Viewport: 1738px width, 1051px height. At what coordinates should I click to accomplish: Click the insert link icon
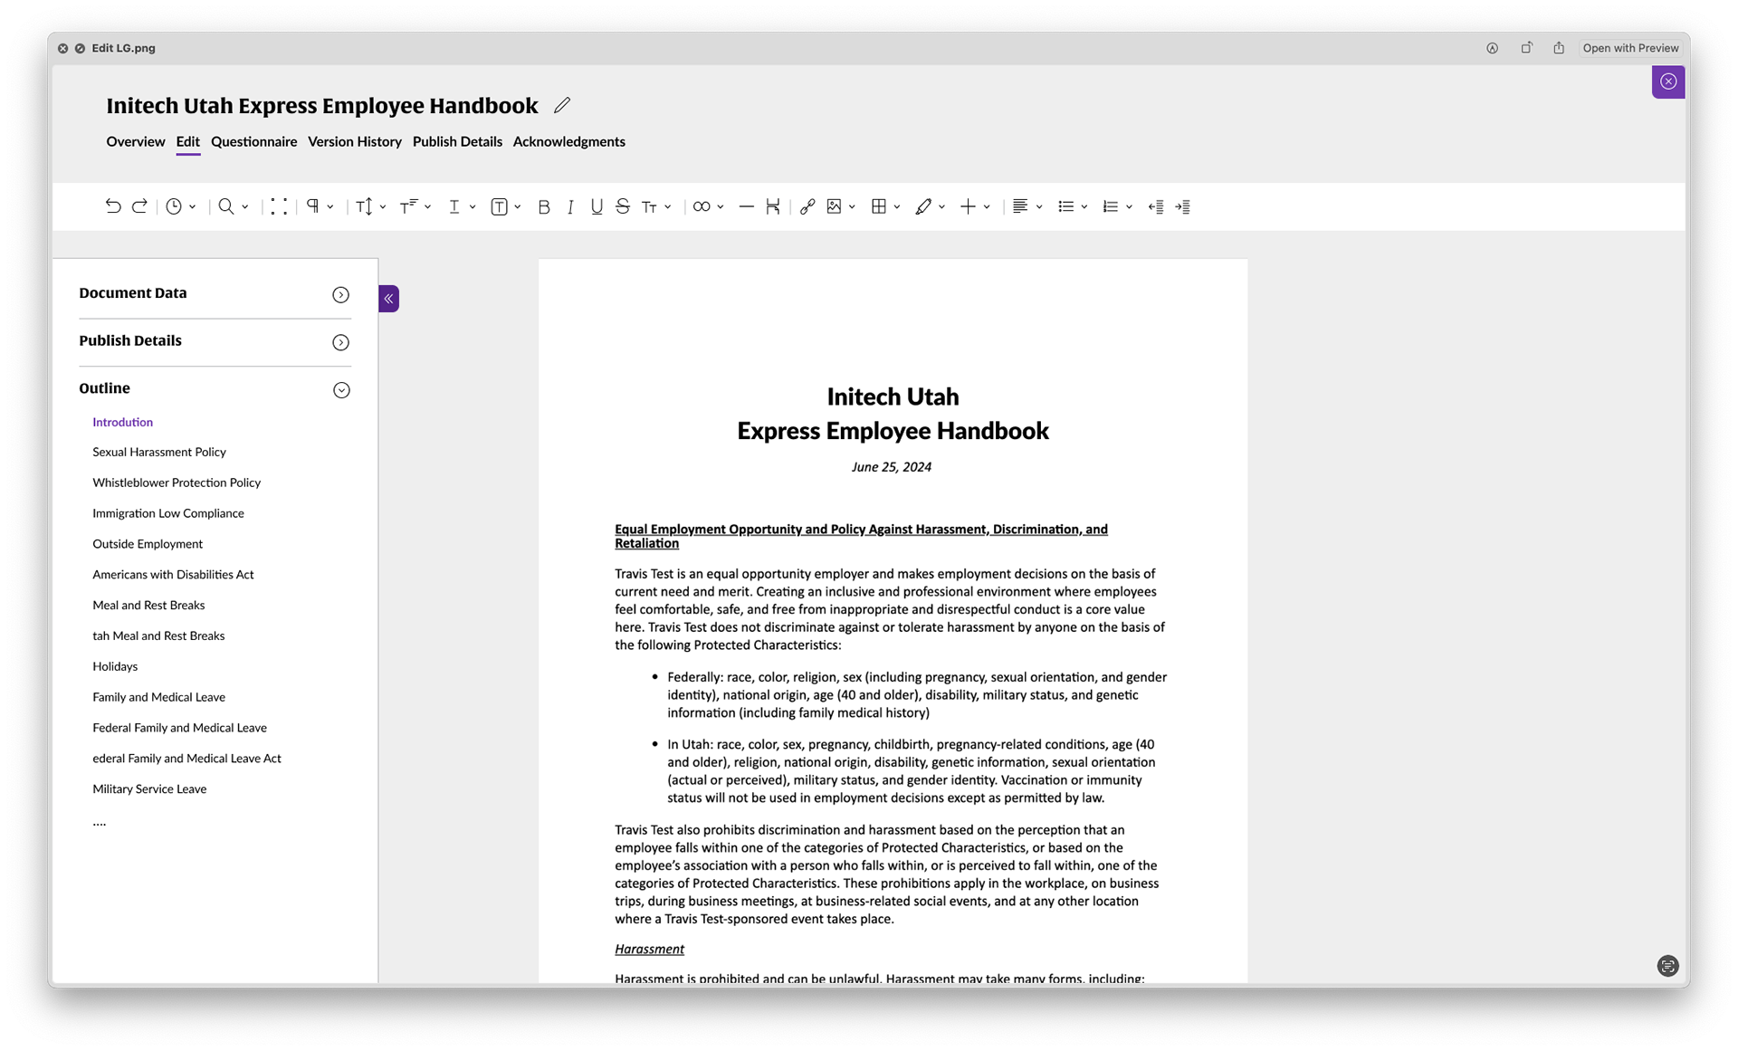(x=807, y=206)
